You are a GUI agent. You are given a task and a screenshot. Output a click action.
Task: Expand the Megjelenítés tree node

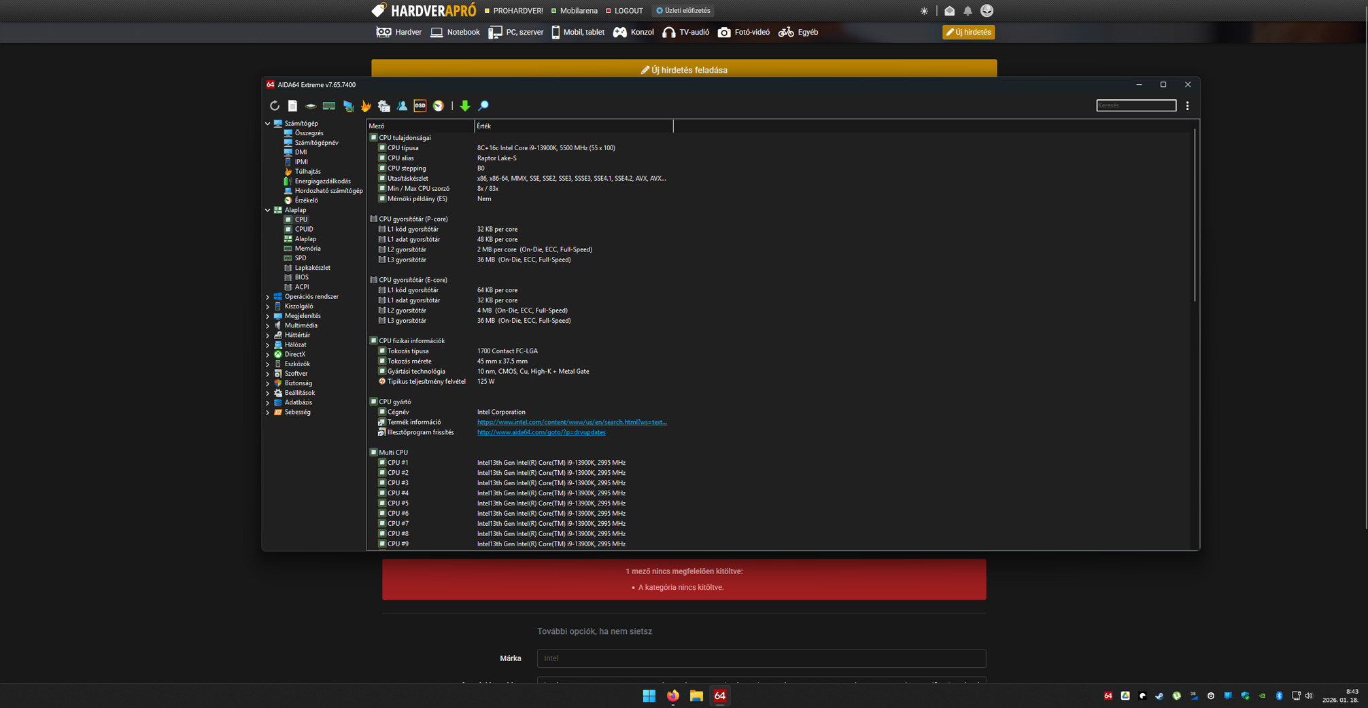coord(268,316)
